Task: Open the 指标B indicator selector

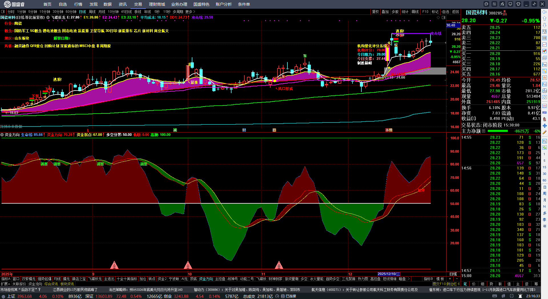Action: pyautogui.click(x=428, y=279)
